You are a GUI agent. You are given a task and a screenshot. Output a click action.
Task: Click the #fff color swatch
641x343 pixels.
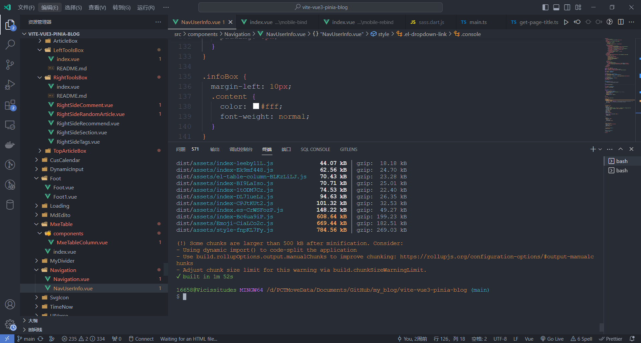click(256, 106)
